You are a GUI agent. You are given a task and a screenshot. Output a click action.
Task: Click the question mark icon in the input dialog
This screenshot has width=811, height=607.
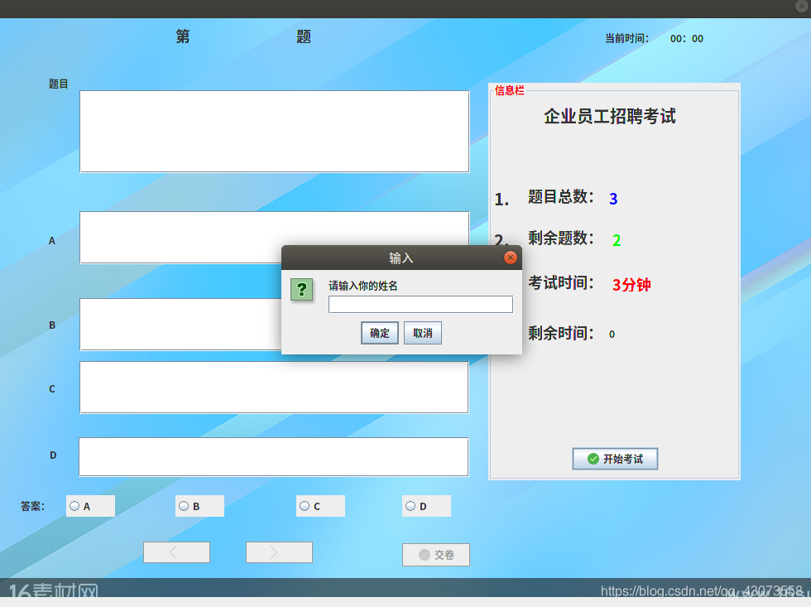(301, 289)
